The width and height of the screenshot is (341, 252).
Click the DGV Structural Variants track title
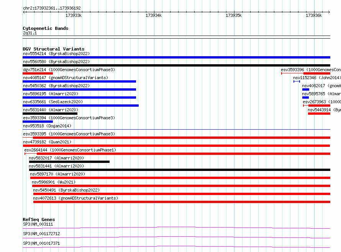click(54, 49)
